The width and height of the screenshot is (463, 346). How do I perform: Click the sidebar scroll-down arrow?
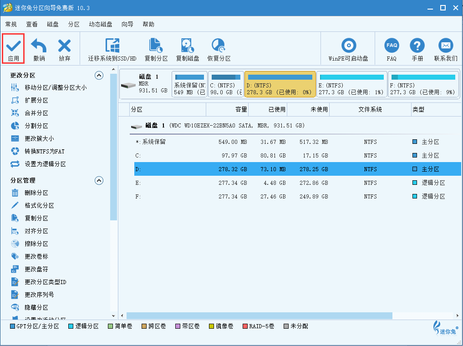(x=114, y=316)
